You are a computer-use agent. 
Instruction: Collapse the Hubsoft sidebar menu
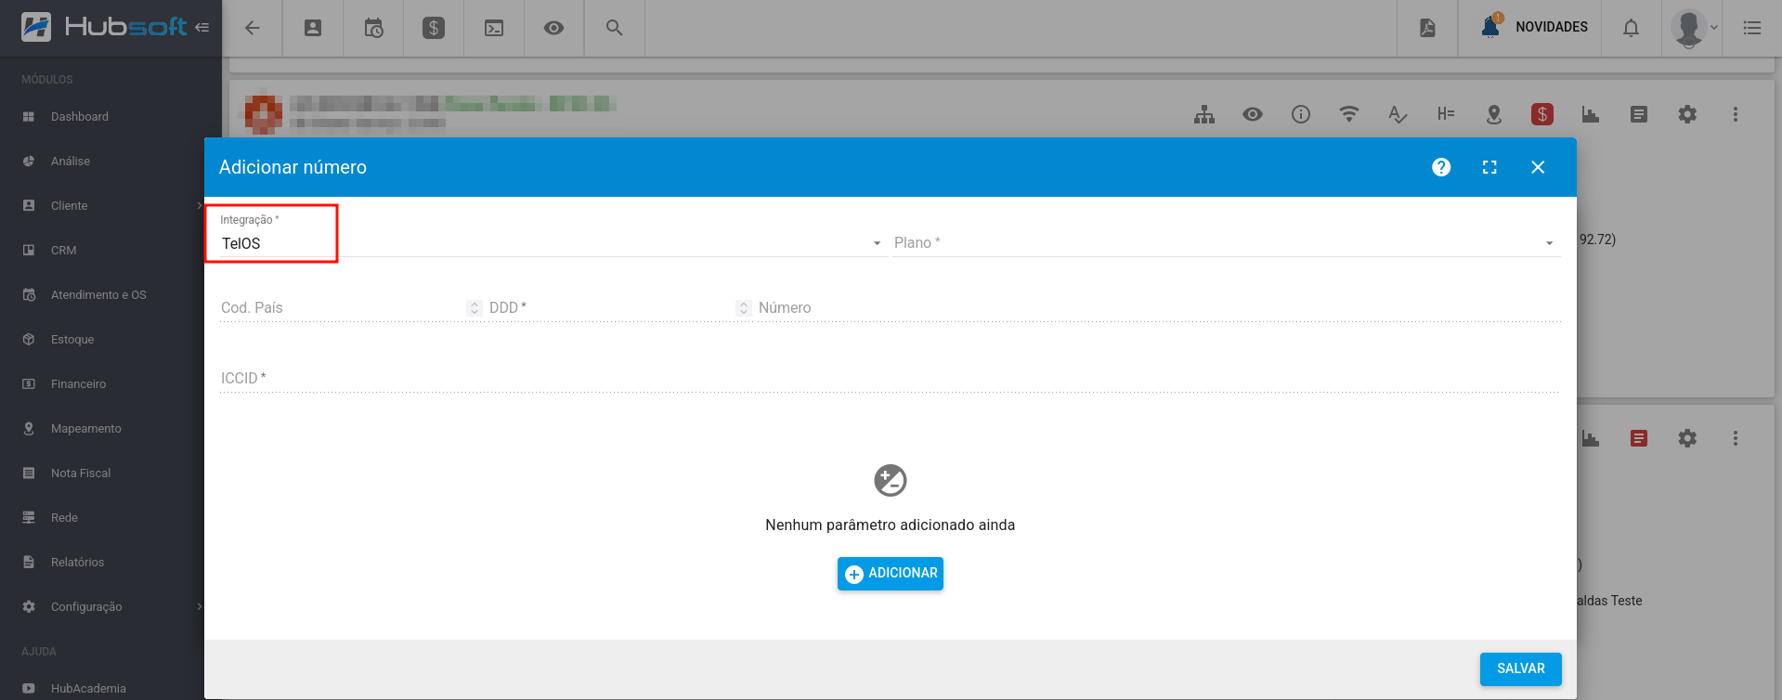202,28
